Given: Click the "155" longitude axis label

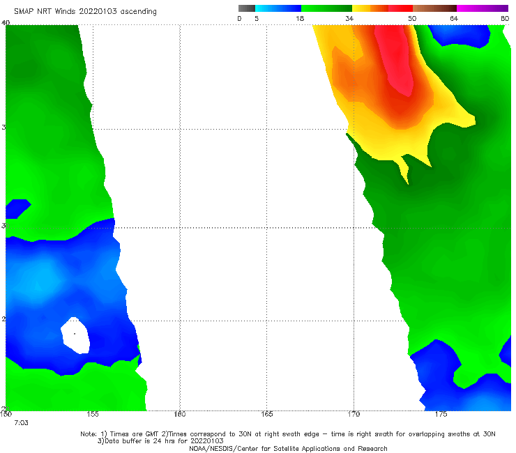Looking at the screenshot, I should click(x=93, y=414).
